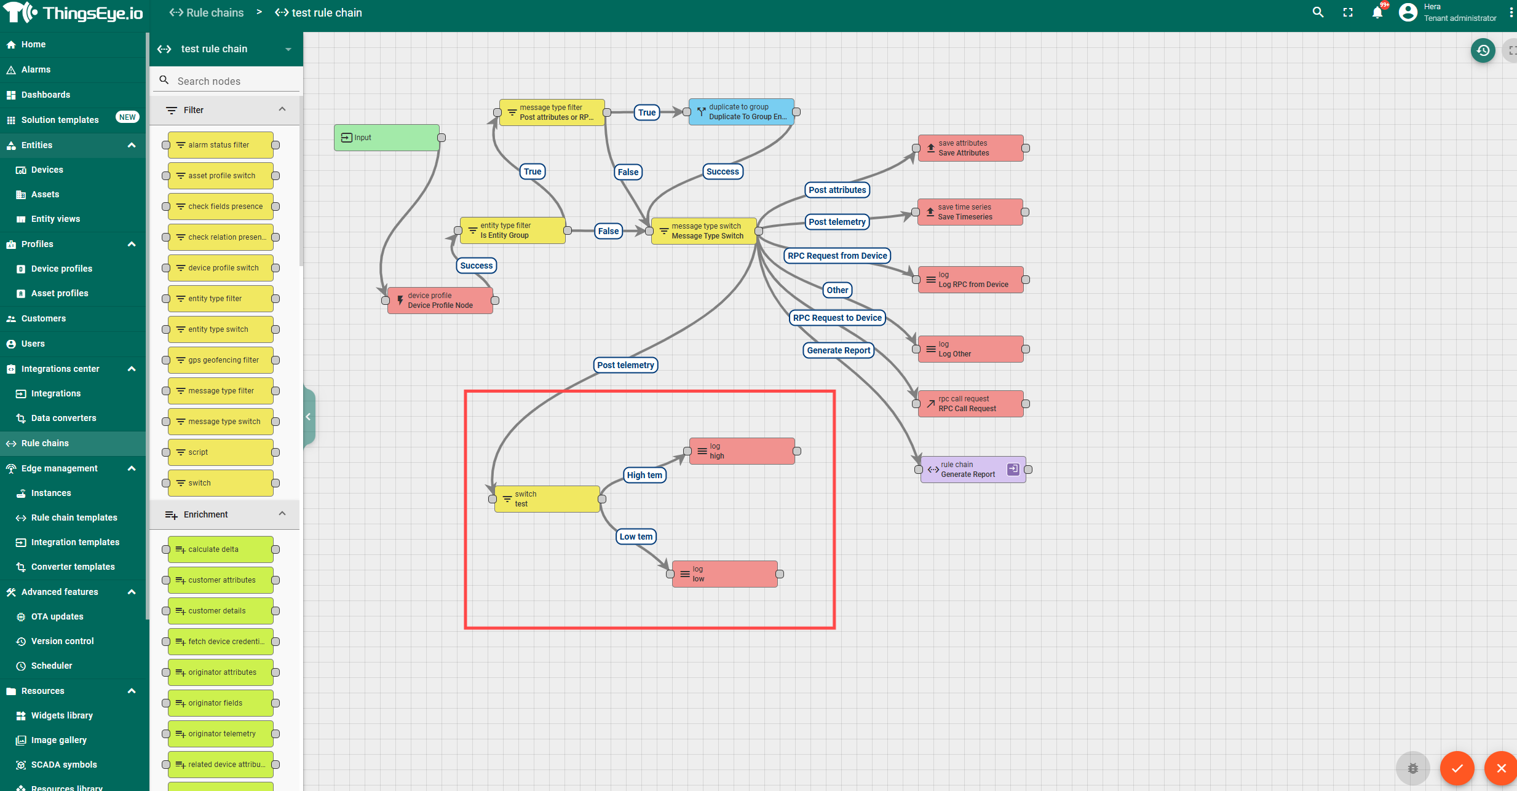
Task: Open the test rule chain dropdown
Action: coord(288,49)
